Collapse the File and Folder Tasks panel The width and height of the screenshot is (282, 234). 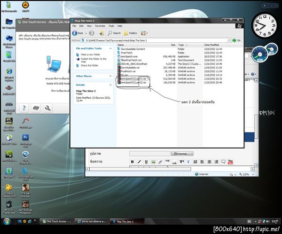[110, 48]
